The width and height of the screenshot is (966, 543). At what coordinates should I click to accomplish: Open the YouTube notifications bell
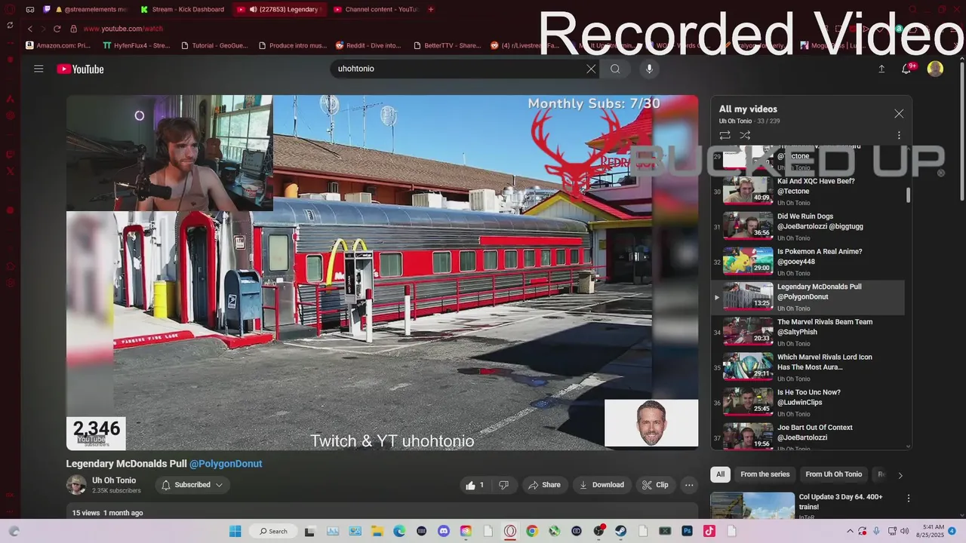click(906, 69)
